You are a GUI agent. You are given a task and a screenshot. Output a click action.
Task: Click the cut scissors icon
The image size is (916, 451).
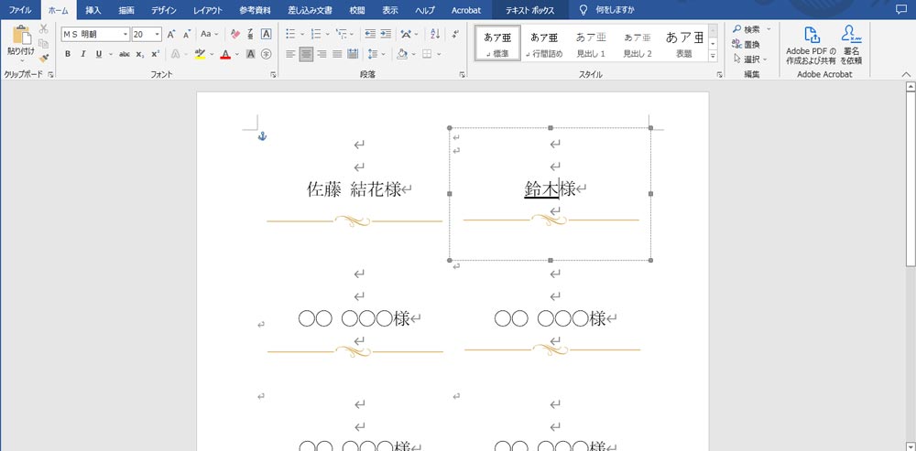tap(44, 29)
